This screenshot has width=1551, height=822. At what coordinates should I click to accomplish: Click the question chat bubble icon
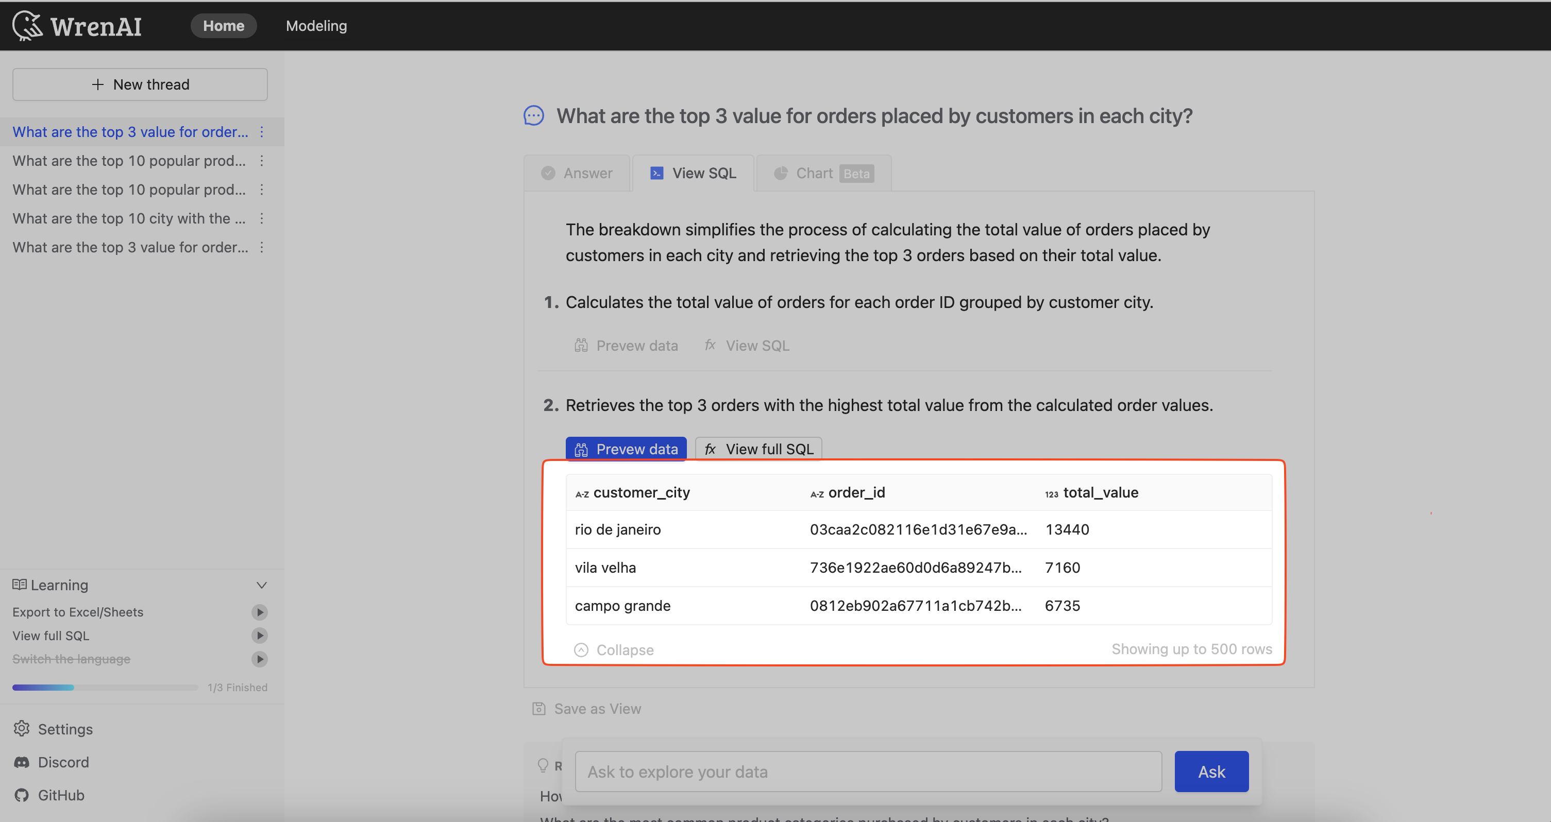pyautogui.click(x=533, y=115)
